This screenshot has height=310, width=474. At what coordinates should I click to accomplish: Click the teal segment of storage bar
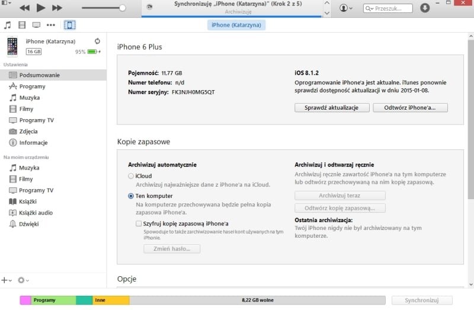click(x=84, y=300)
